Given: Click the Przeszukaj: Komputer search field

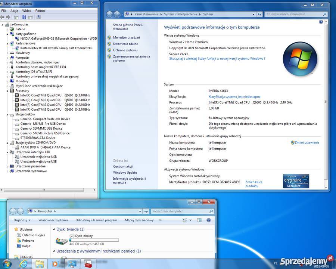Looking at the screenshot, I should [x=183, y=211].
